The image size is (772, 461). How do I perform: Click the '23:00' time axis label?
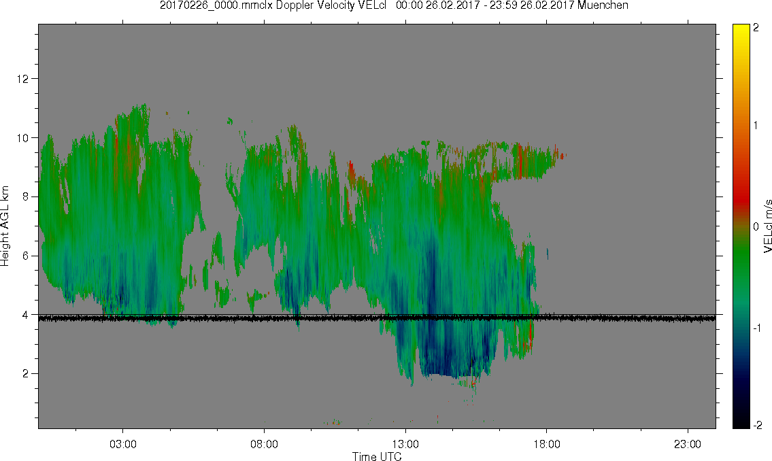click(688, 444)
